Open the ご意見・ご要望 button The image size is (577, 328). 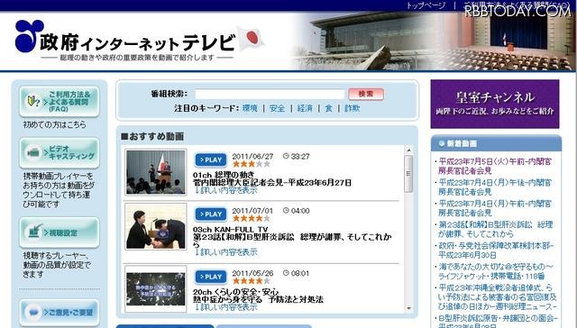click(x=60, y=312)
